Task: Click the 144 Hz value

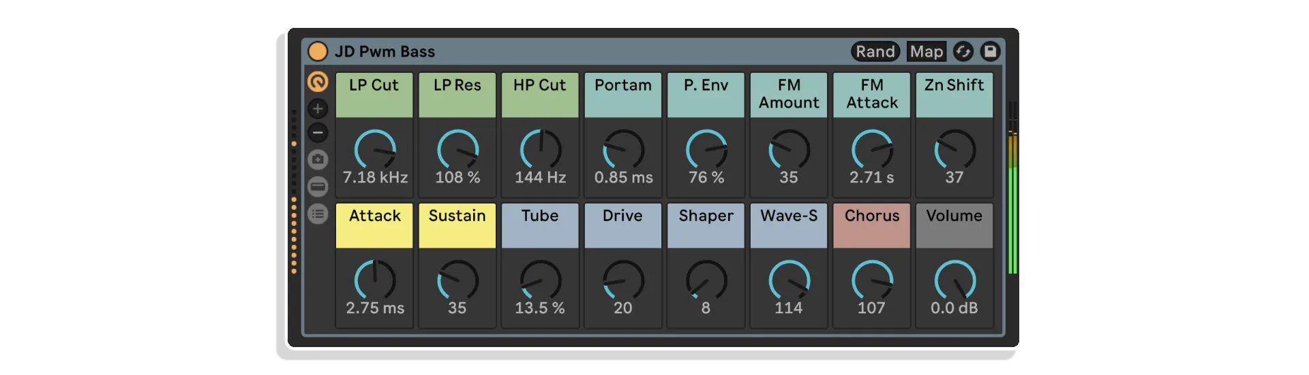Action: coord(541,178)
